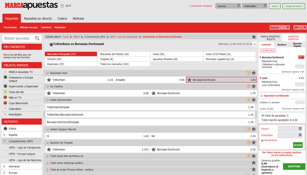Click the top Entrar button
The width and height of the screenshot is (307, 175).
[275, 6]
